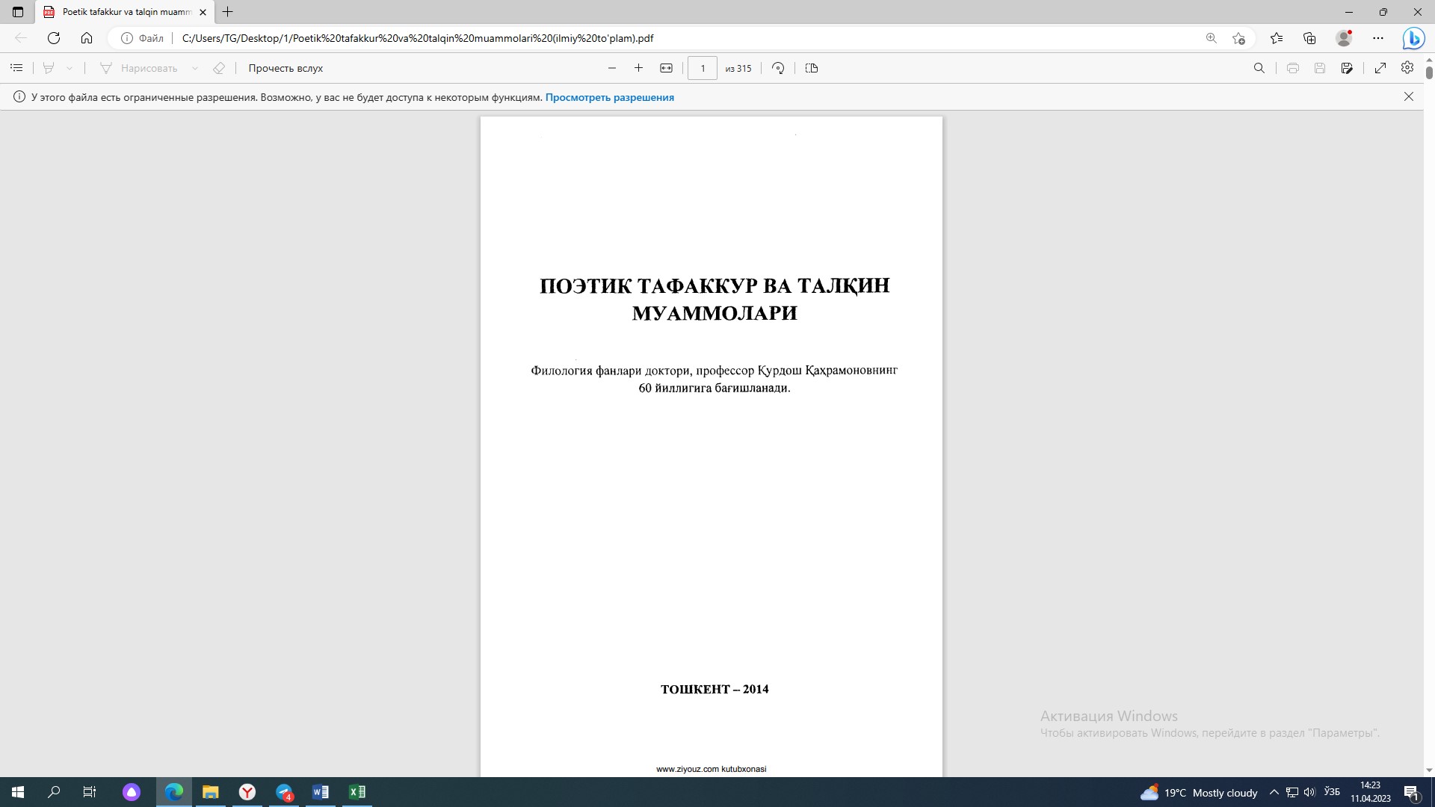Image resolution: width=1435 pixels, height=807 pixels.
Task: Launch Alice assistant from taskbar
Action: tap(131, 792)
